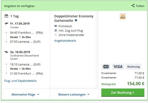This screenshot has width=148, height=103.
Task: Select the MasterCard payment badge
Action: tap(106, 67)
